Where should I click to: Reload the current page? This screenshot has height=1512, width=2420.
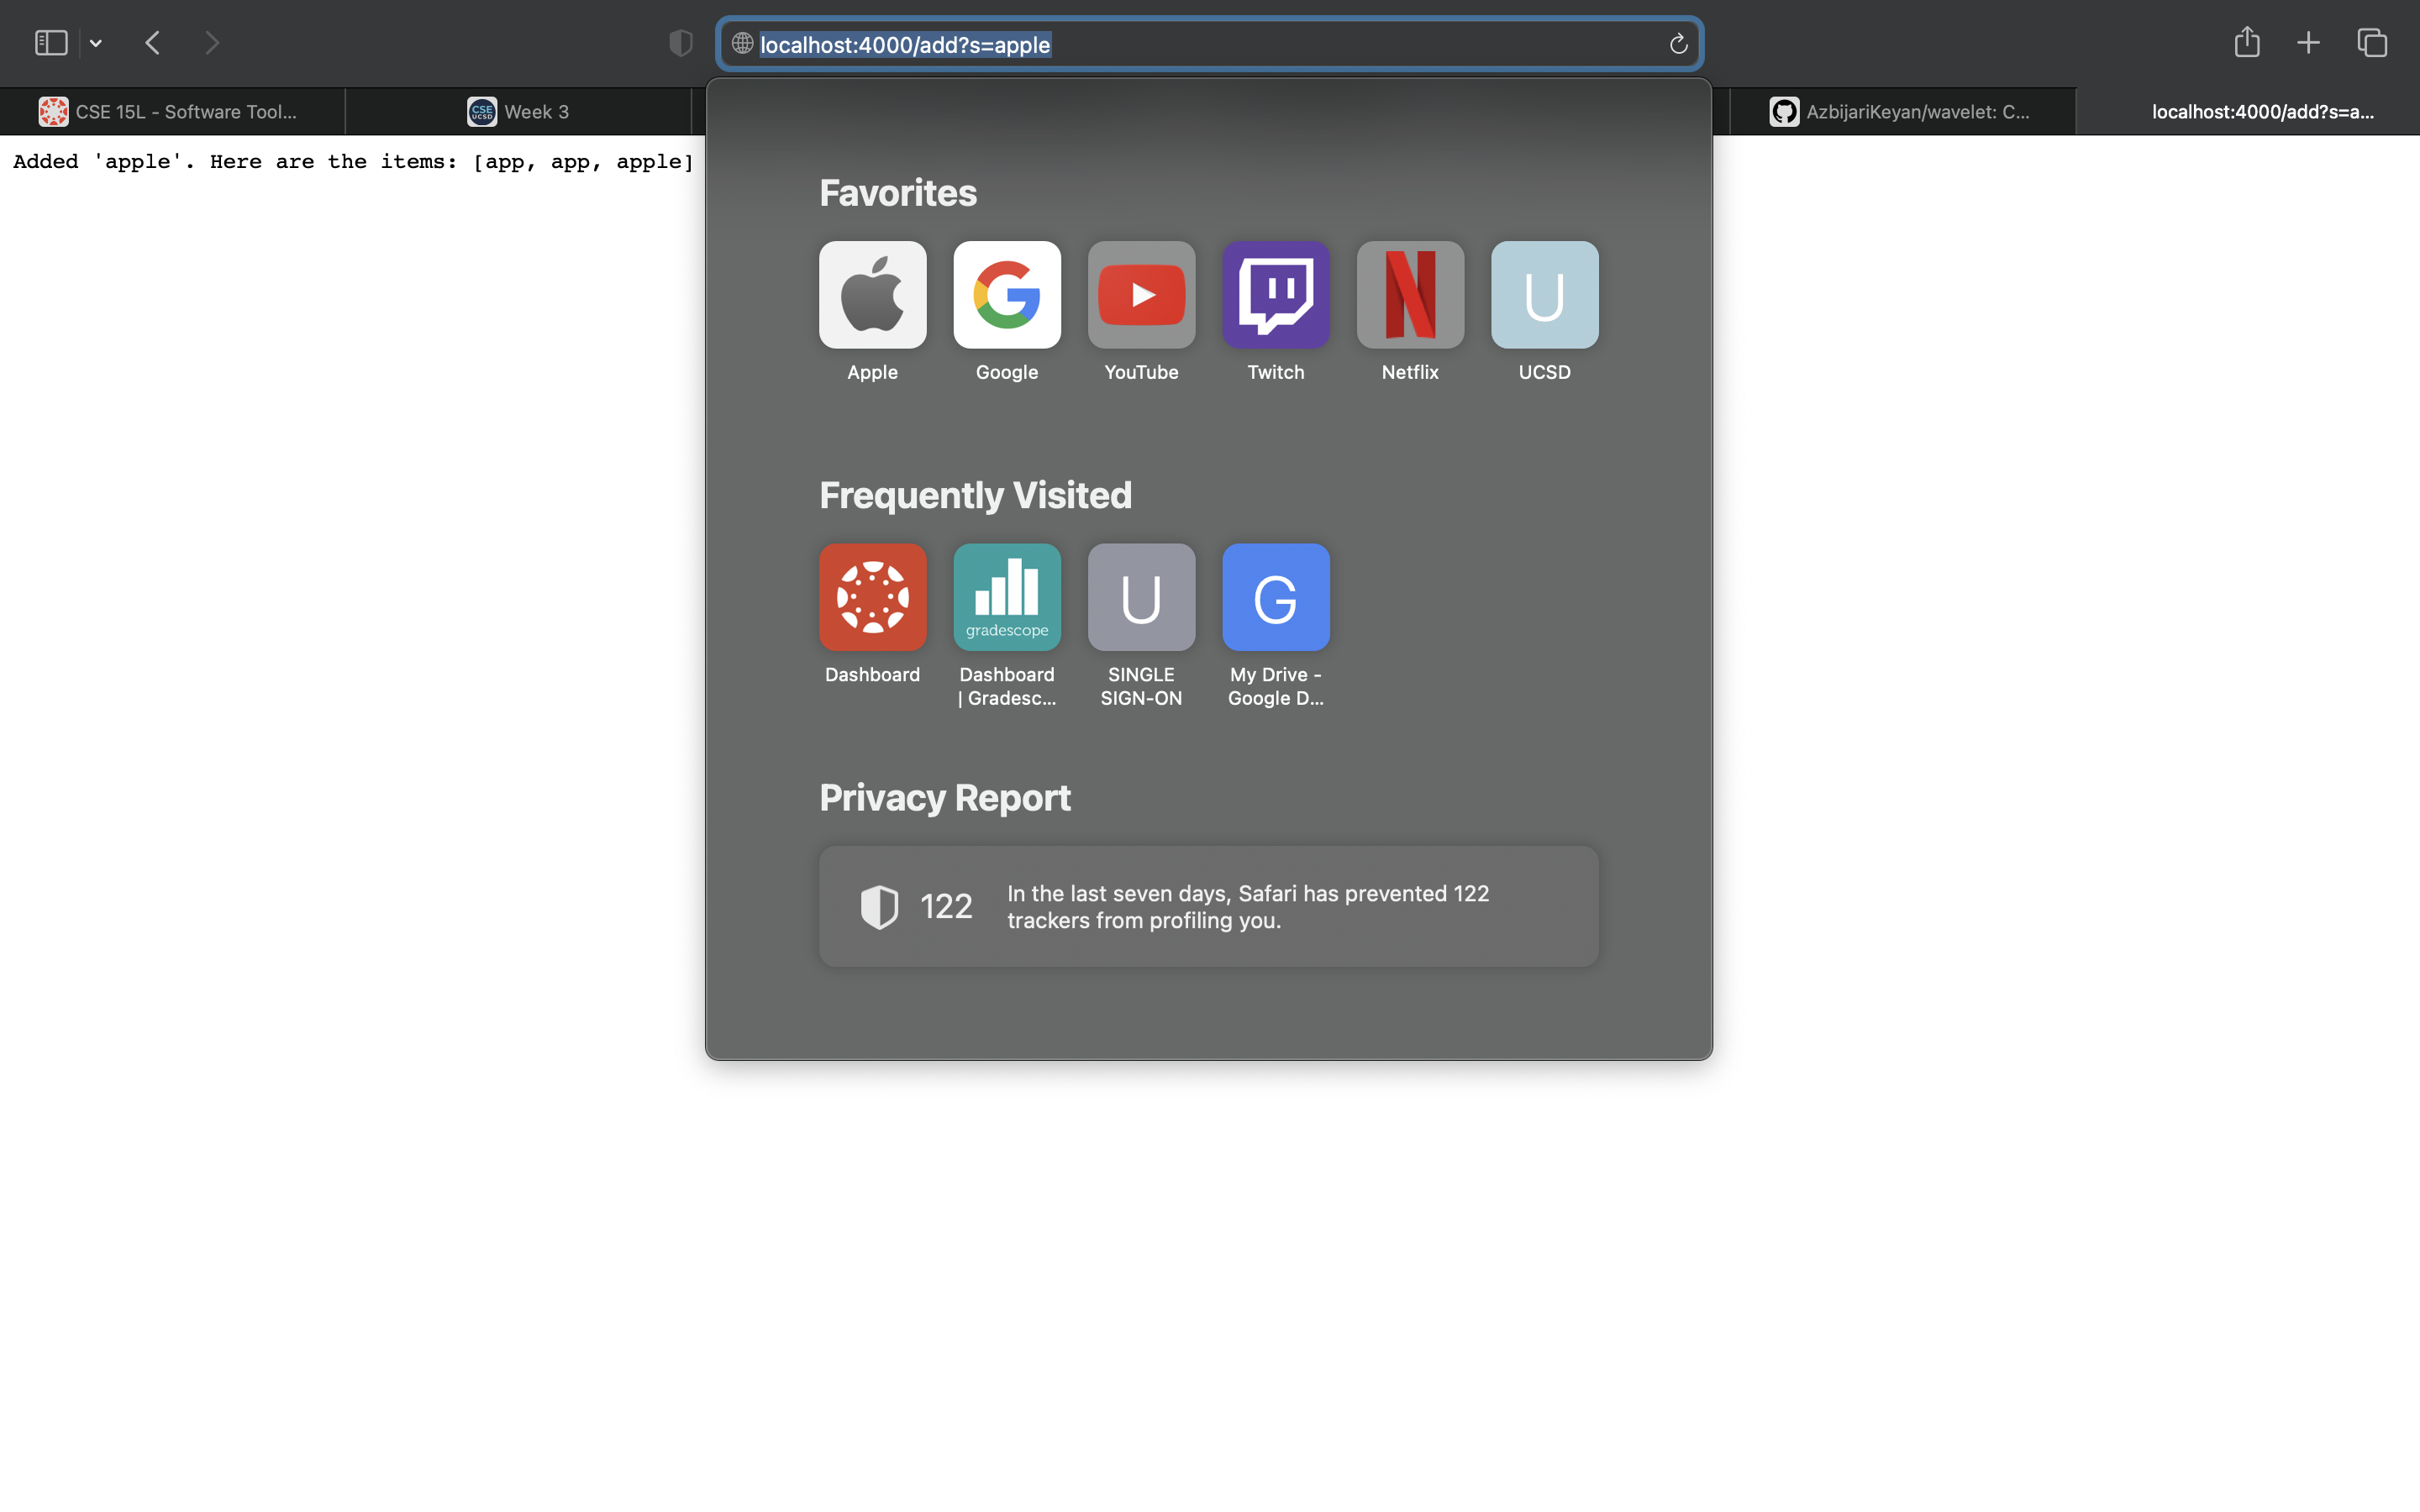pos(1678,44)
